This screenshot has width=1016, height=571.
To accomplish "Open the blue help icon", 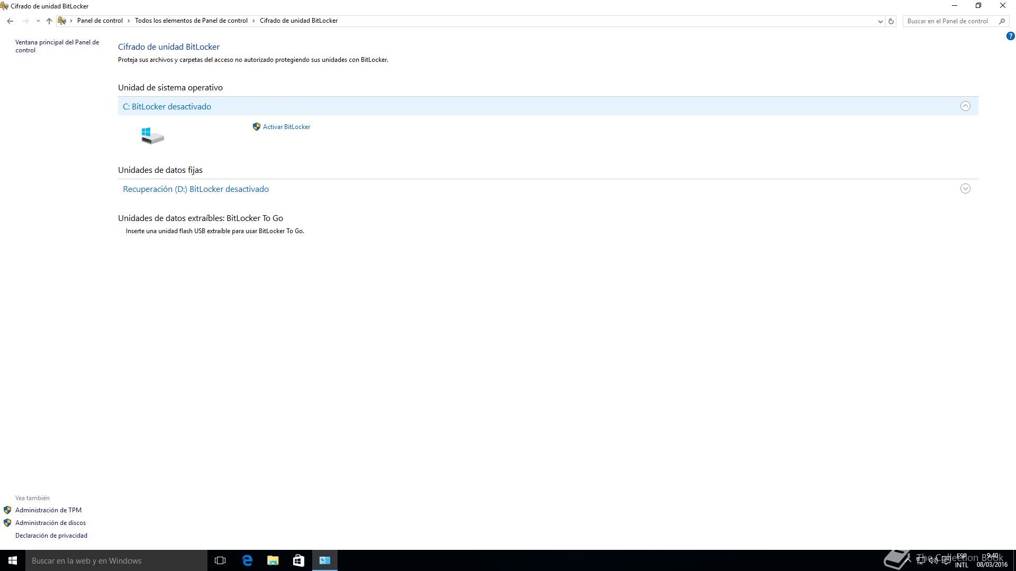I will click(1010, 36).
